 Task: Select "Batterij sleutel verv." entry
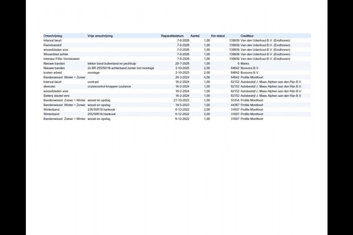point(57,96)
